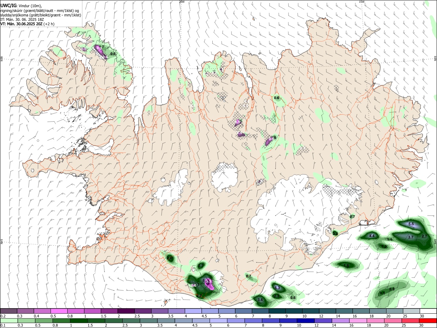437x328 pixels.
Task: Click the dark plum 2–2.5 swatch in upper legend
Action: coord(126,311)
